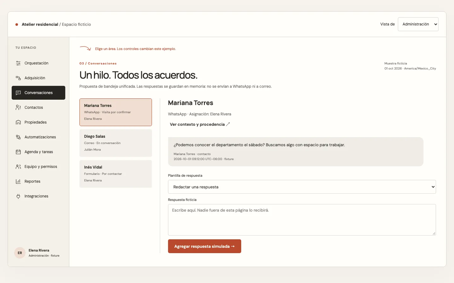The height and width of the screenshot is (283, 454).
Task: Click the ER avatar for Elena Rivera
Action: [x=20, y=253]
